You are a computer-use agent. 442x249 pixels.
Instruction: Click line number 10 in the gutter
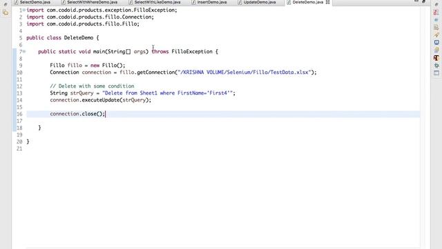click(x=19, y=73)
